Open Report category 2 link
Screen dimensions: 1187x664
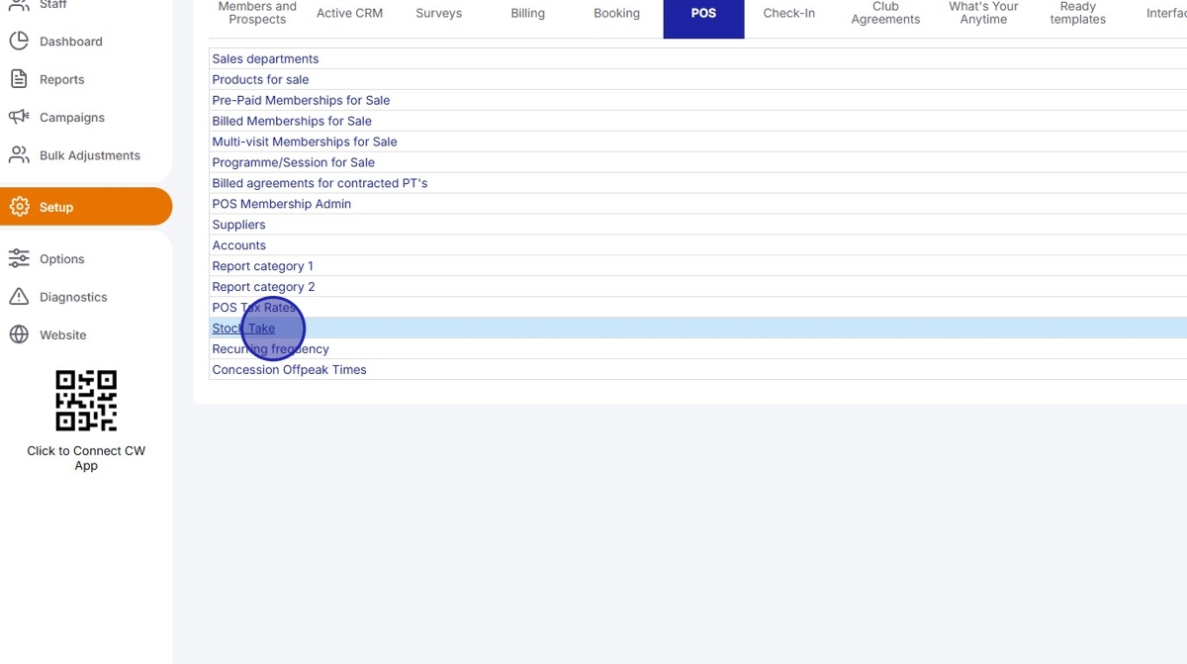pos(263,287)
